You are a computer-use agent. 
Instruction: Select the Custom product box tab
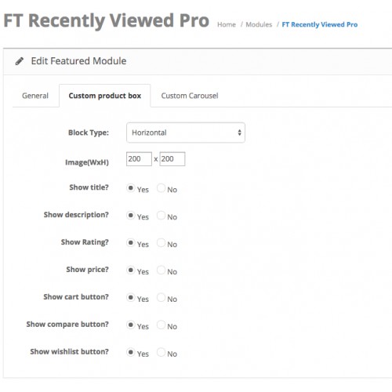(105, 96)
